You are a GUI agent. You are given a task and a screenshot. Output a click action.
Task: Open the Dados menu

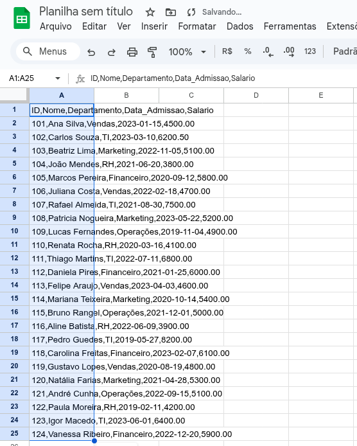pos(240,26)
